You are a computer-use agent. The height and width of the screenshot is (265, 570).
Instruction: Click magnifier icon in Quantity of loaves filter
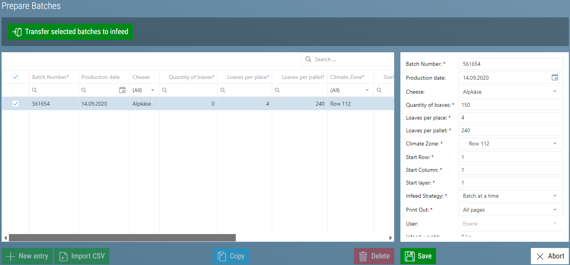165,90
